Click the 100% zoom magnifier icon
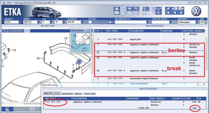209x113 pixels. click(x=21, y=31)
